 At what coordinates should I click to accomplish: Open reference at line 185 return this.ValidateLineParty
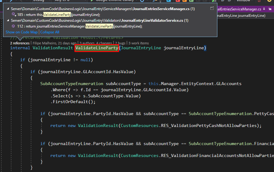[x=58, y=15]
